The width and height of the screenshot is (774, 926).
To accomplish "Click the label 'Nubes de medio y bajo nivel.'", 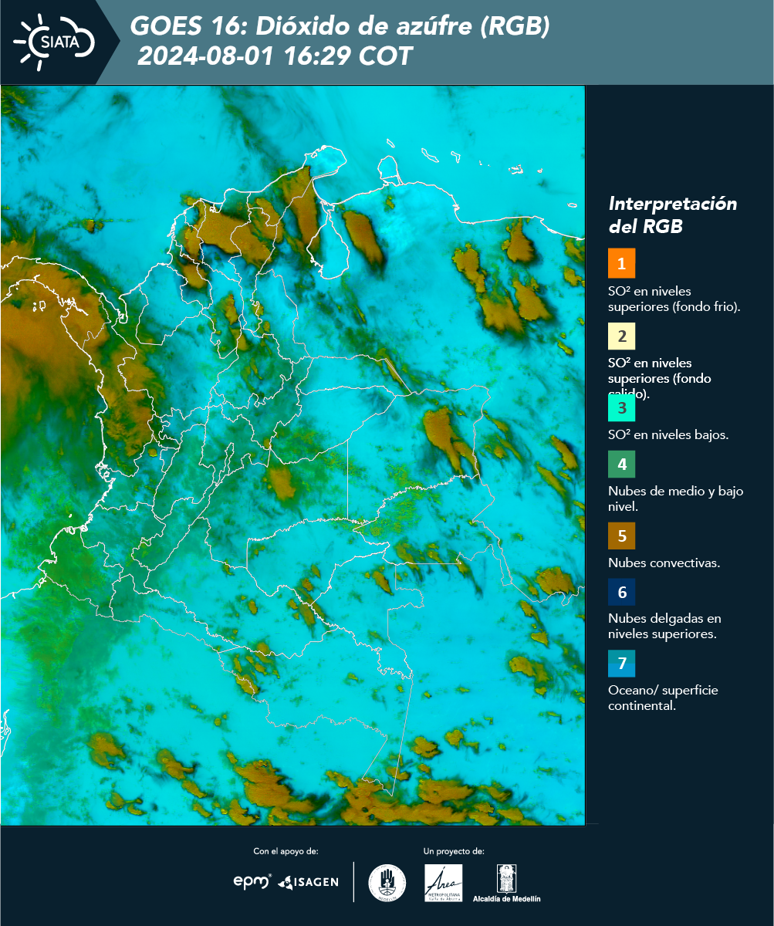I will coord(676,498).
